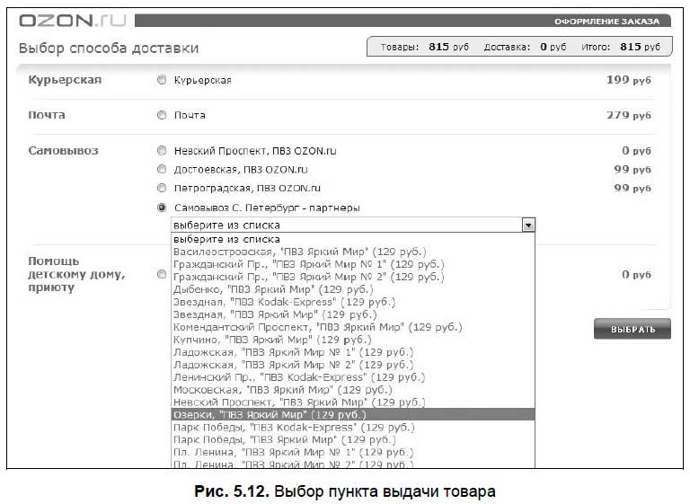Click the Почта option label text
690x504 pixels.
tap(190, 115)
